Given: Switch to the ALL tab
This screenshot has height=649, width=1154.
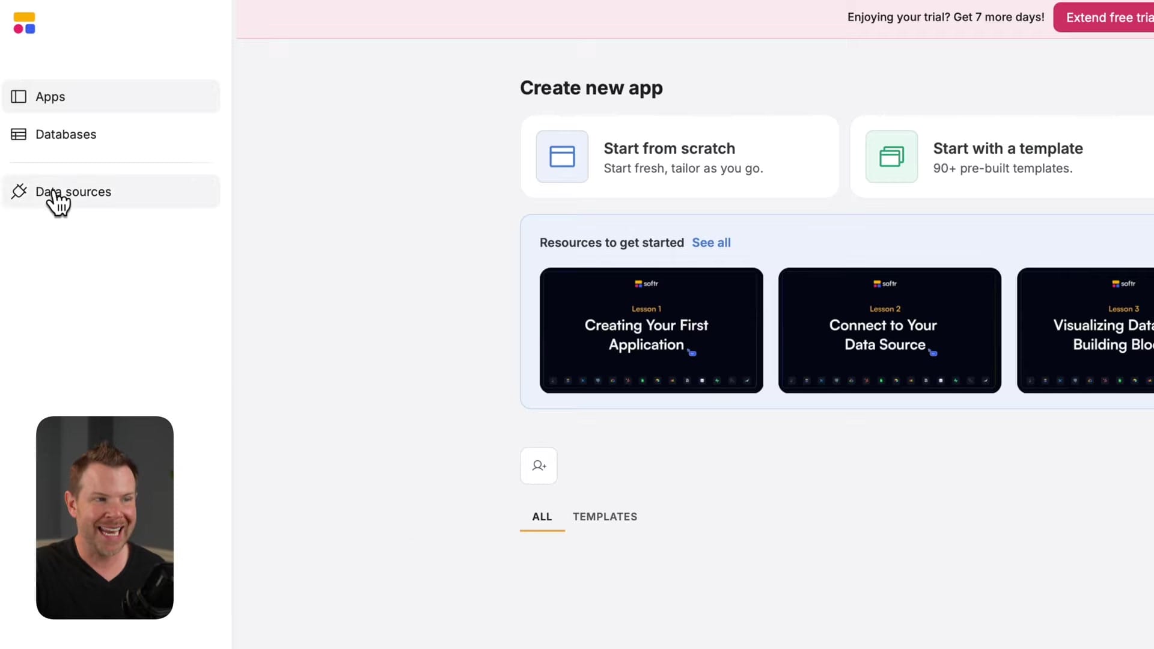Looking at the screenshot, I should point(542,517).
